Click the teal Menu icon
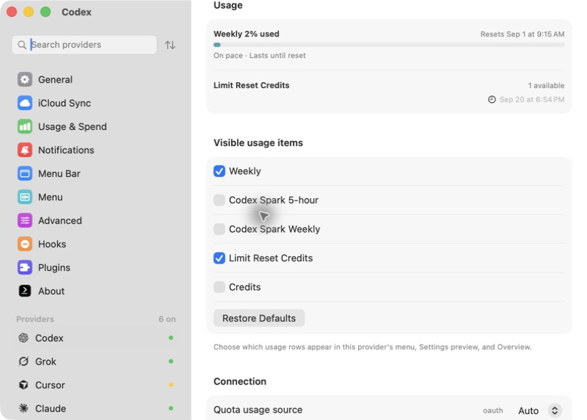This screenshot has width=587, height=420. [25, 197]
